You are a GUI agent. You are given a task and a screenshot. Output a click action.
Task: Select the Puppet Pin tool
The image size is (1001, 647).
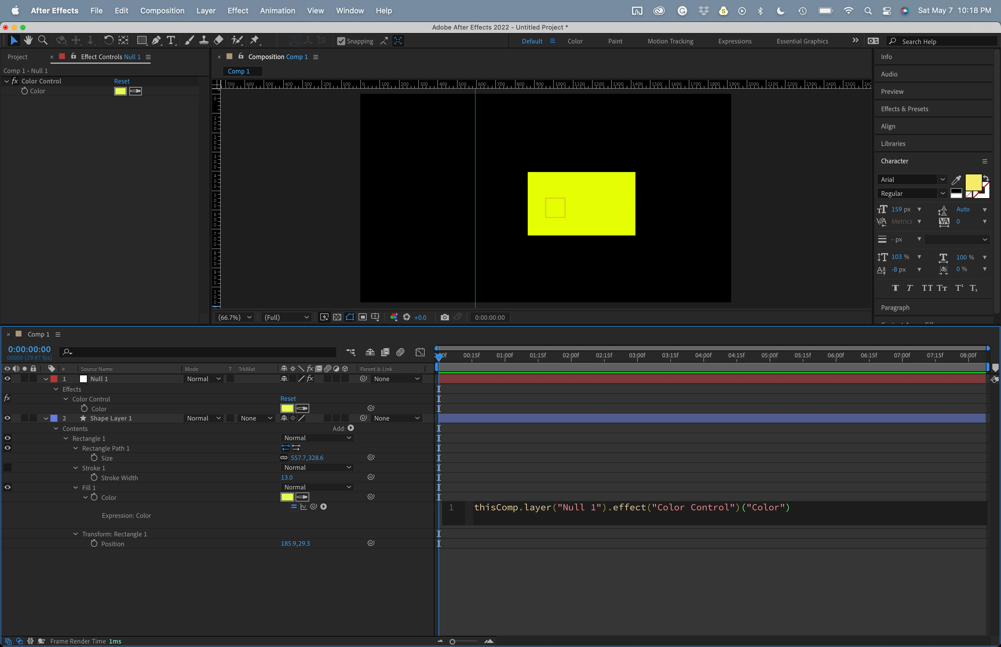tap(255, 40)
